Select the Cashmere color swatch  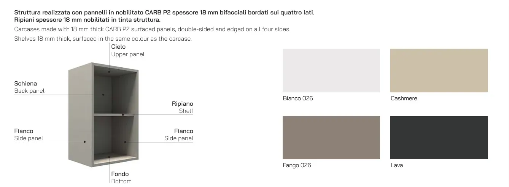[x=439, y=70]
